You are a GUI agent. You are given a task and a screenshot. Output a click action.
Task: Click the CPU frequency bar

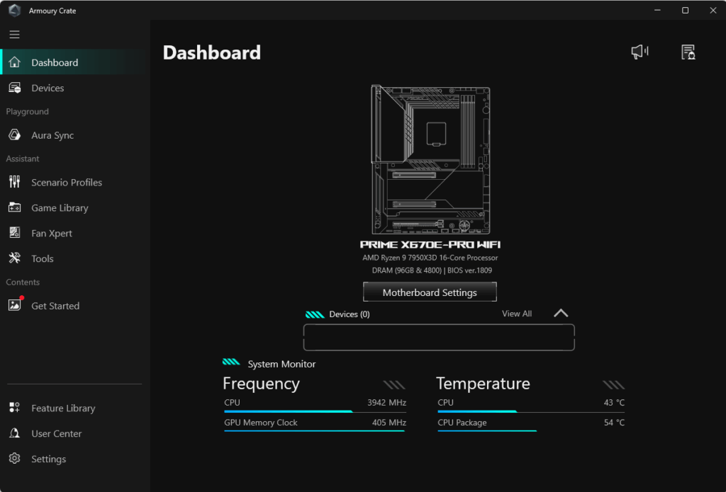[x=315, y=411]
